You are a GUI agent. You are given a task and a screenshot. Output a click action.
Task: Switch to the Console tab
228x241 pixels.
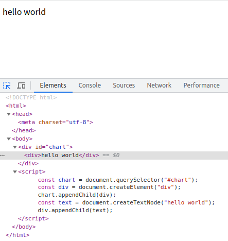pos(90,85)
